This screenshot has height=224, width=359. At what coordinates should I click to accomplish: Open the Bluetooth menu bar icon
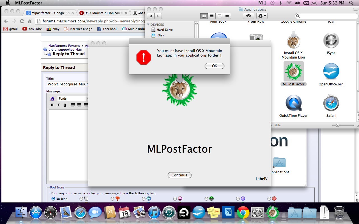pyautogui.click(x=280, y=3)
